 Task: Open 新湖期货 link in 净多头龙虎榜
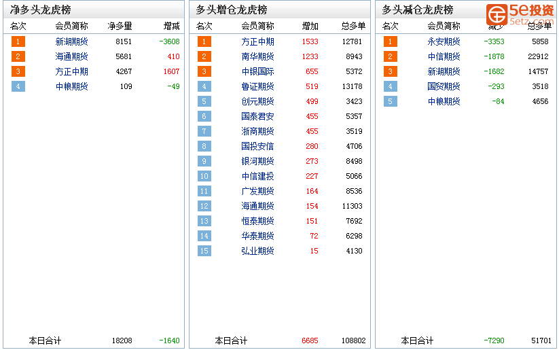71,41
